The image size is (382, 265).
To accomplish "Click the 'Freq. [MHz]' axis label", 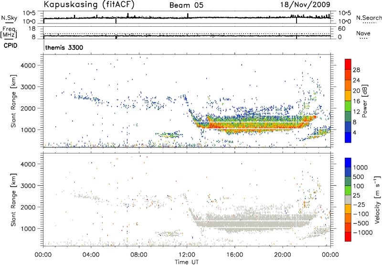I will [x=9, y=32].
